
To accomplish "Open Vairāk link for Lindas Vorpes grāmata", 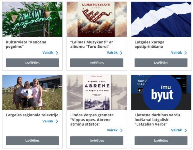I will tap(112, 130).
